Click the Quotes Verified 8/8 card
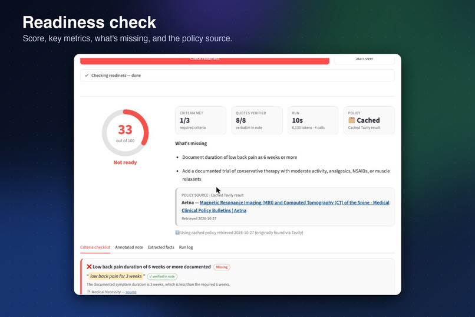 pos(257,120)
